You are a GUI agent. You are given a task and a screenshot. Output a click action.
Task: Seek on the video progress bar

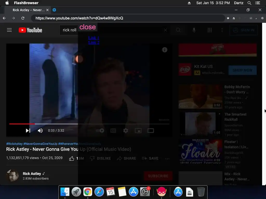tap(89, 124)
